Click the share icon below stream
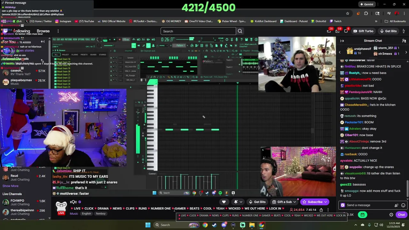 321,210
